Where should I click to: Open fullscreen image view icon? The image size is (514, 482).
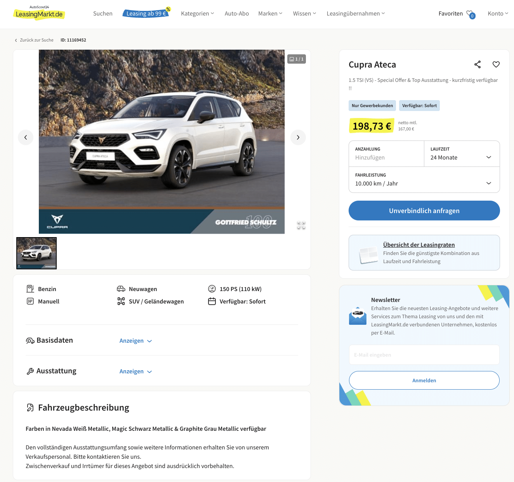[301, 225]
